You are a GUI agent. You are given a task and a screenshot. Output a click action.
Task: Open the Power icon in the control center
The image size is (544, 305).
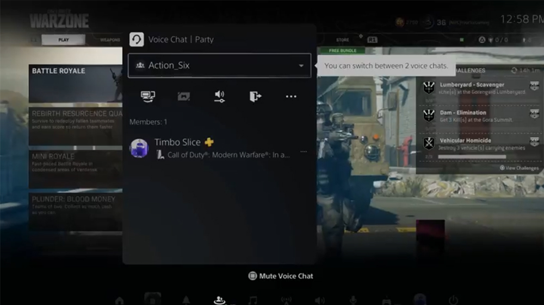click(x=454, y=300)
